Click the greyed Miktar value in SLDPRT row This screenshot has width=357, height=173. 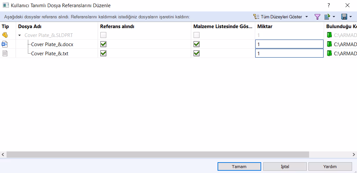(259, 35)
